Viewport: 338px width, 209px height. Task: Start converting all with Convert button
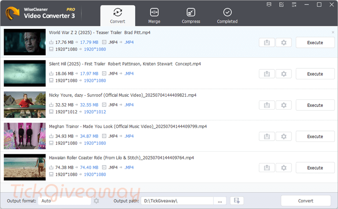pyautogui.click(x=306, y=201)
